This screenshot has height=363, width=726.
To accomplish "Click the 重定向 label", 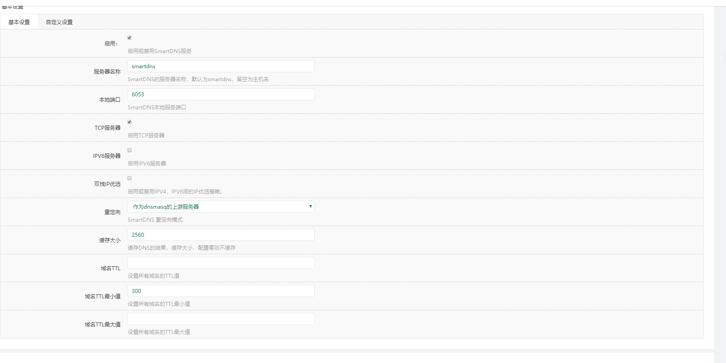I will (112, 212).
